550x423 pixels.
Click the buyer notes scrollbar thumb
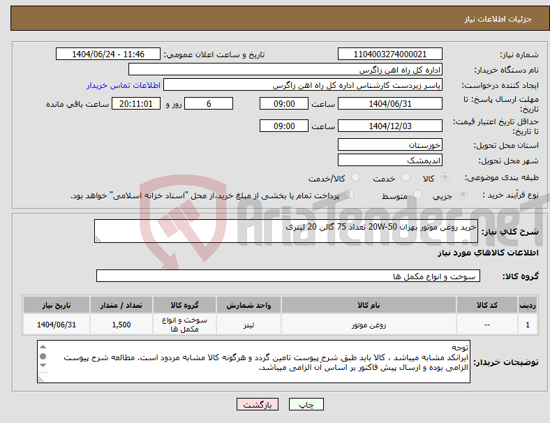(43, 357)
